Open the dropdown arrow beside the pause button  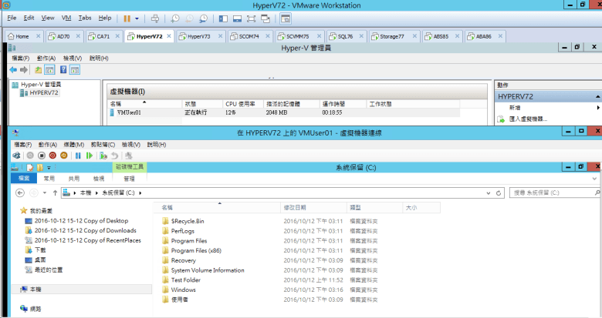click(137, 18)
